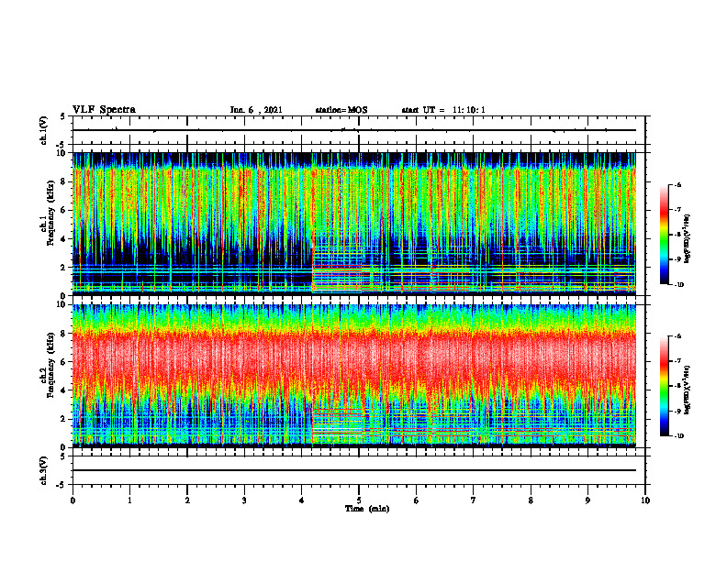Click time axis tick label "2"

[187, 500]
